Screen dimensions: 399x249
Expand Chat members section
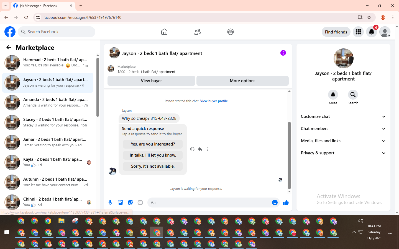point(343,129)
